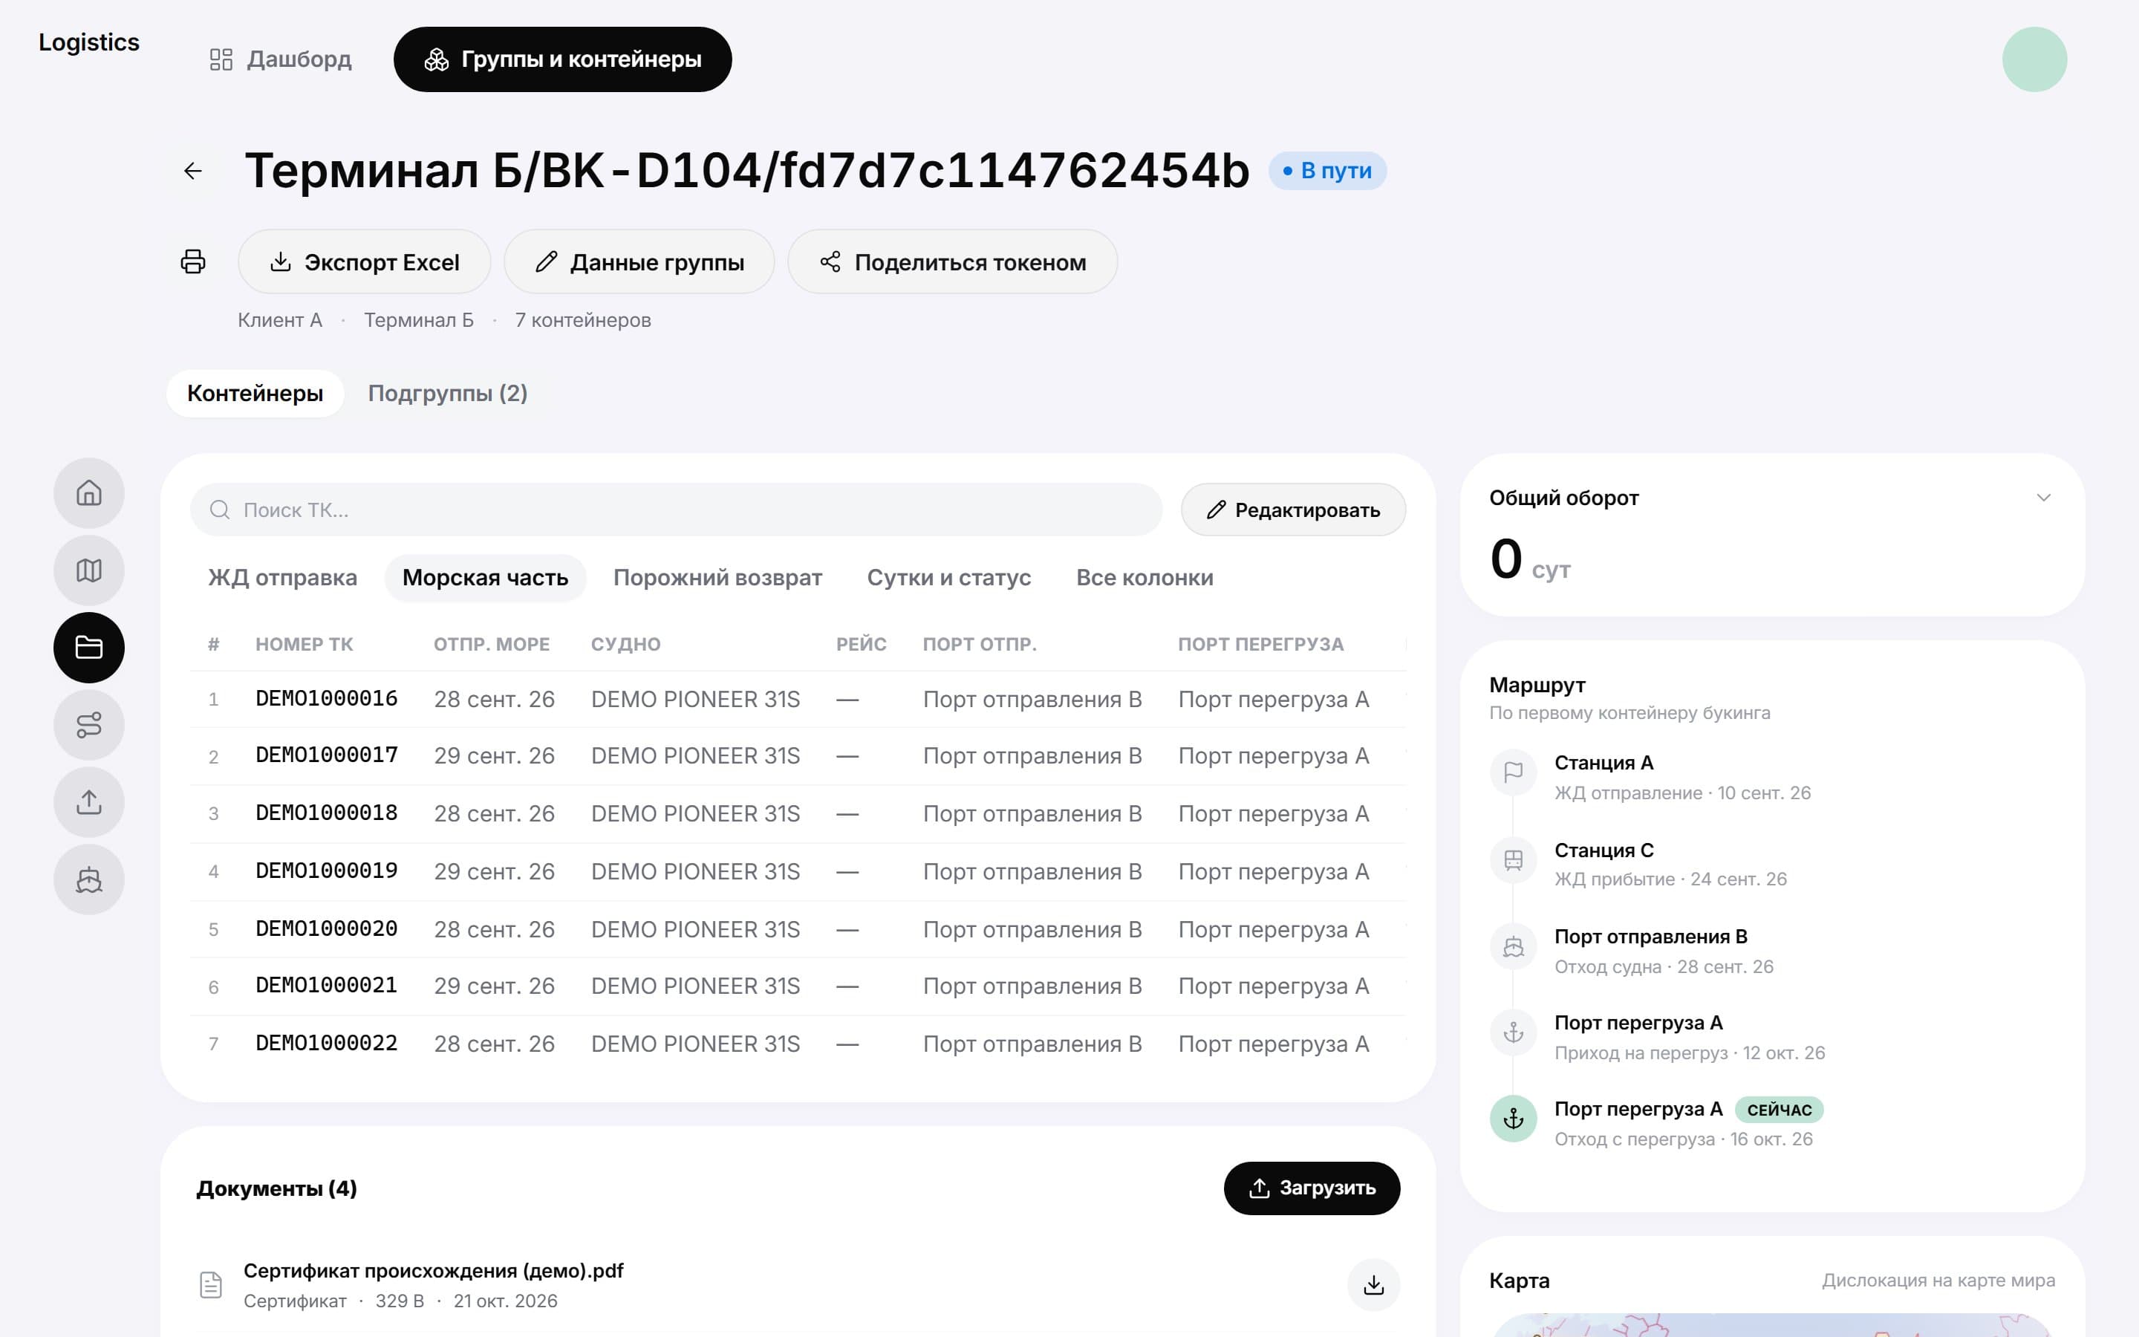Click the anchor icon for Приход на перегруз
The height and width of the screenshot is (1337, 2139).
[1513, 1032]
